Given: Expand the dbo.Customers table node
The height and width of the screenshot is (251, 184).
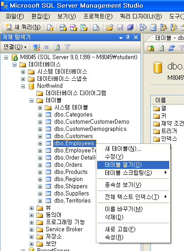Looking at the screenshot, I should [40, 137].
